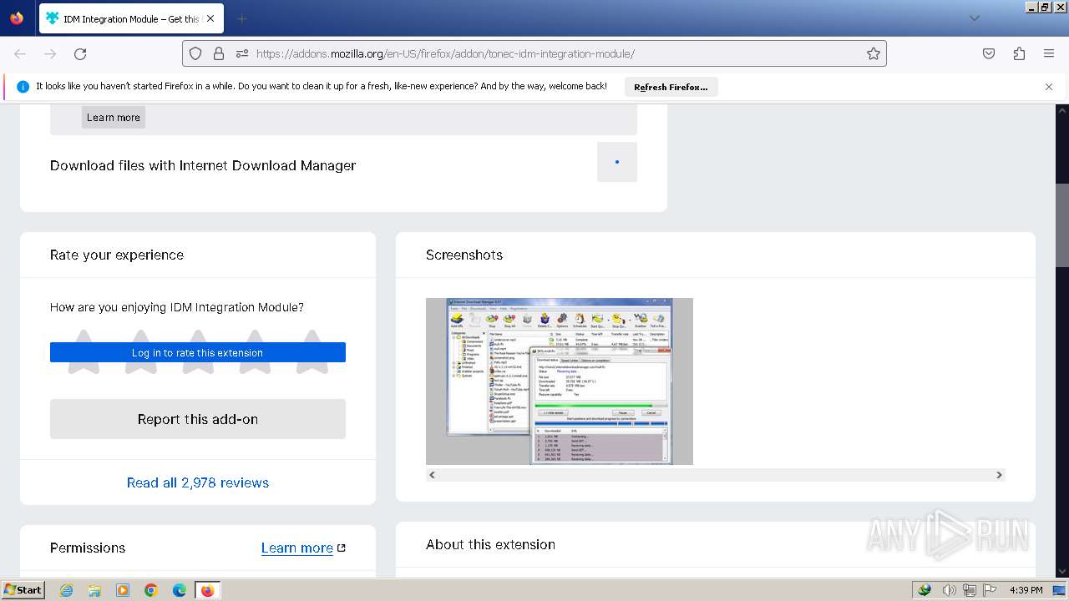
Task: Open site permissions icon in address bar
Action: tap(242, 53)
